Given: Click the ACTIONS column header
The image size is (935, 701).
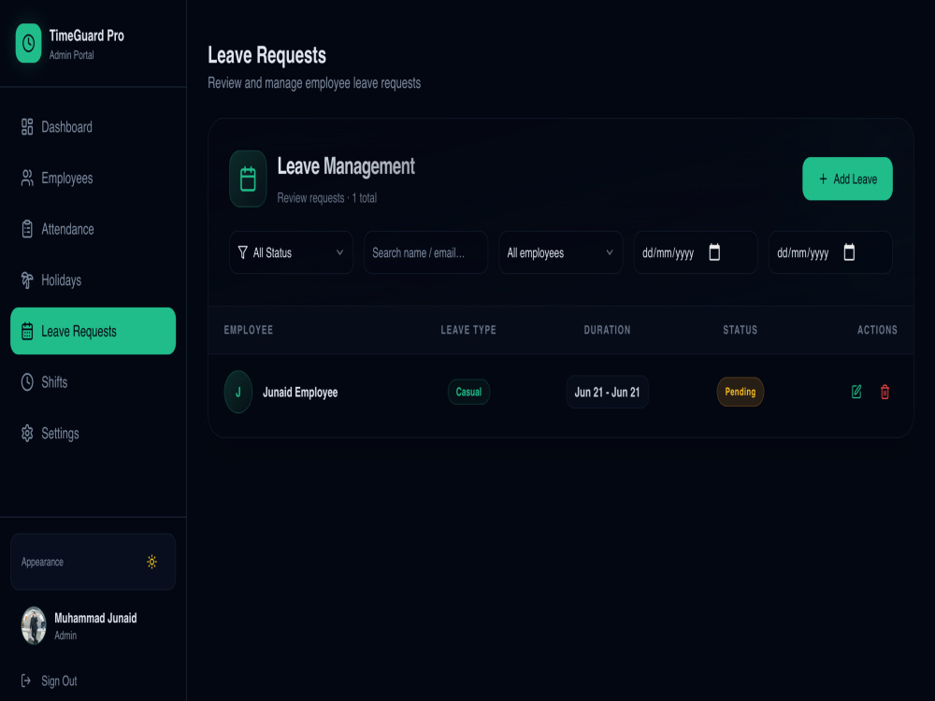Looking at the screenshot, I should (877, 330).
